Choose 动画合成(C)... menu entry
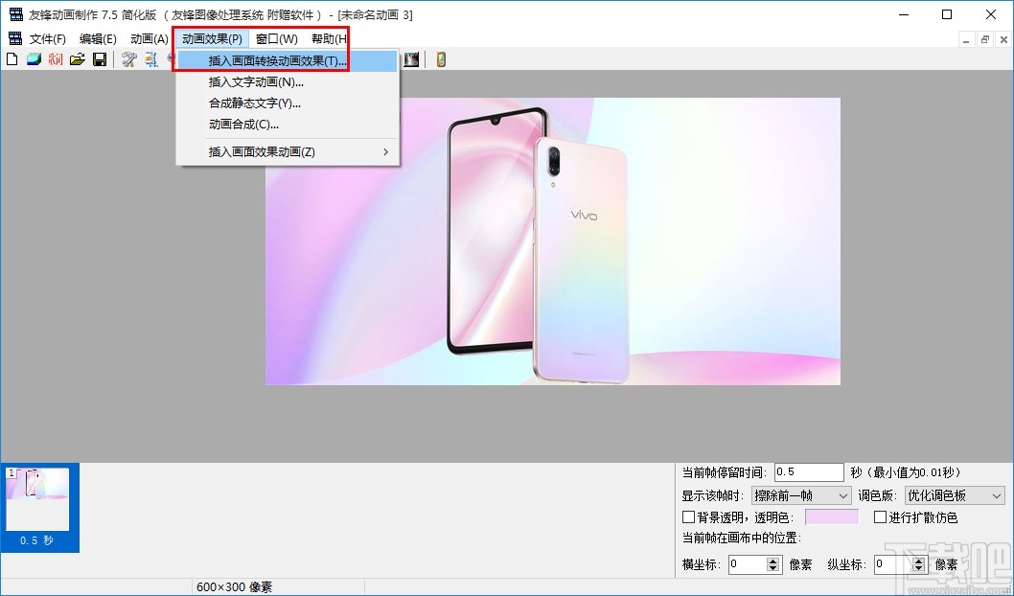The width and height of the screenshot is (1014, 596). 288,125
